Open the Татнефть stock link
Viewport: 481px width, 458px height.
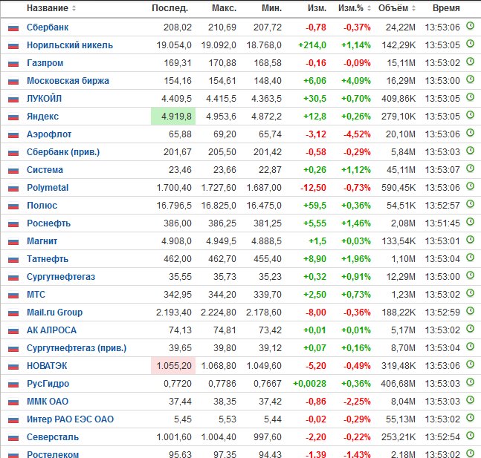pos(48,259)
